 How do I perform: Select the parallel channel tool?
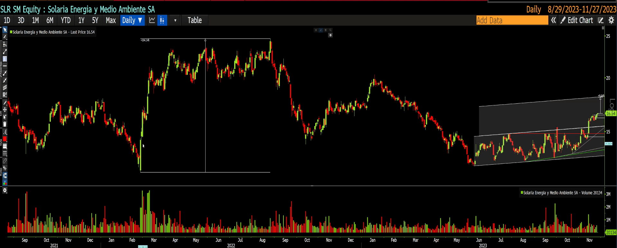tap(5, 88)
